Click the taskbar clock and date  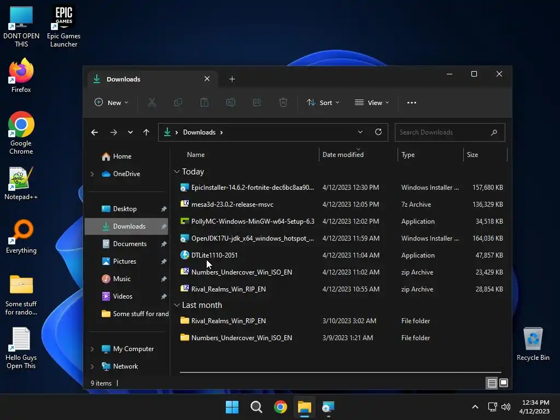(x=535, y=407)
